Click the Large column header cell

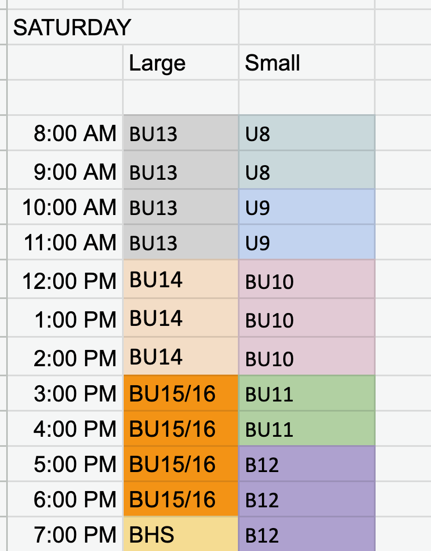tap(180, 63)
